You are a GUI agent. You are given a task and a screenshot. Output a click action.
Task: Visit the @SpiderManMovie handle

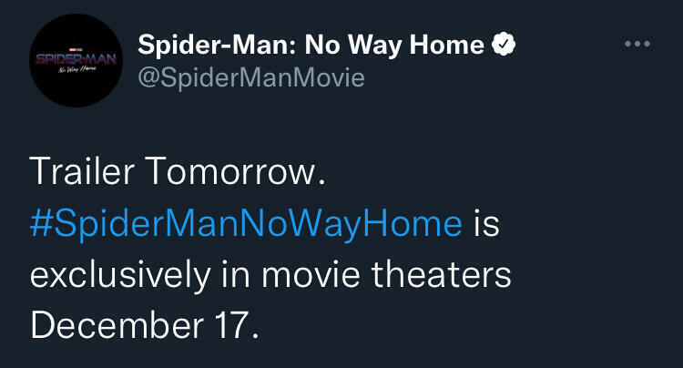click(250, 78)
